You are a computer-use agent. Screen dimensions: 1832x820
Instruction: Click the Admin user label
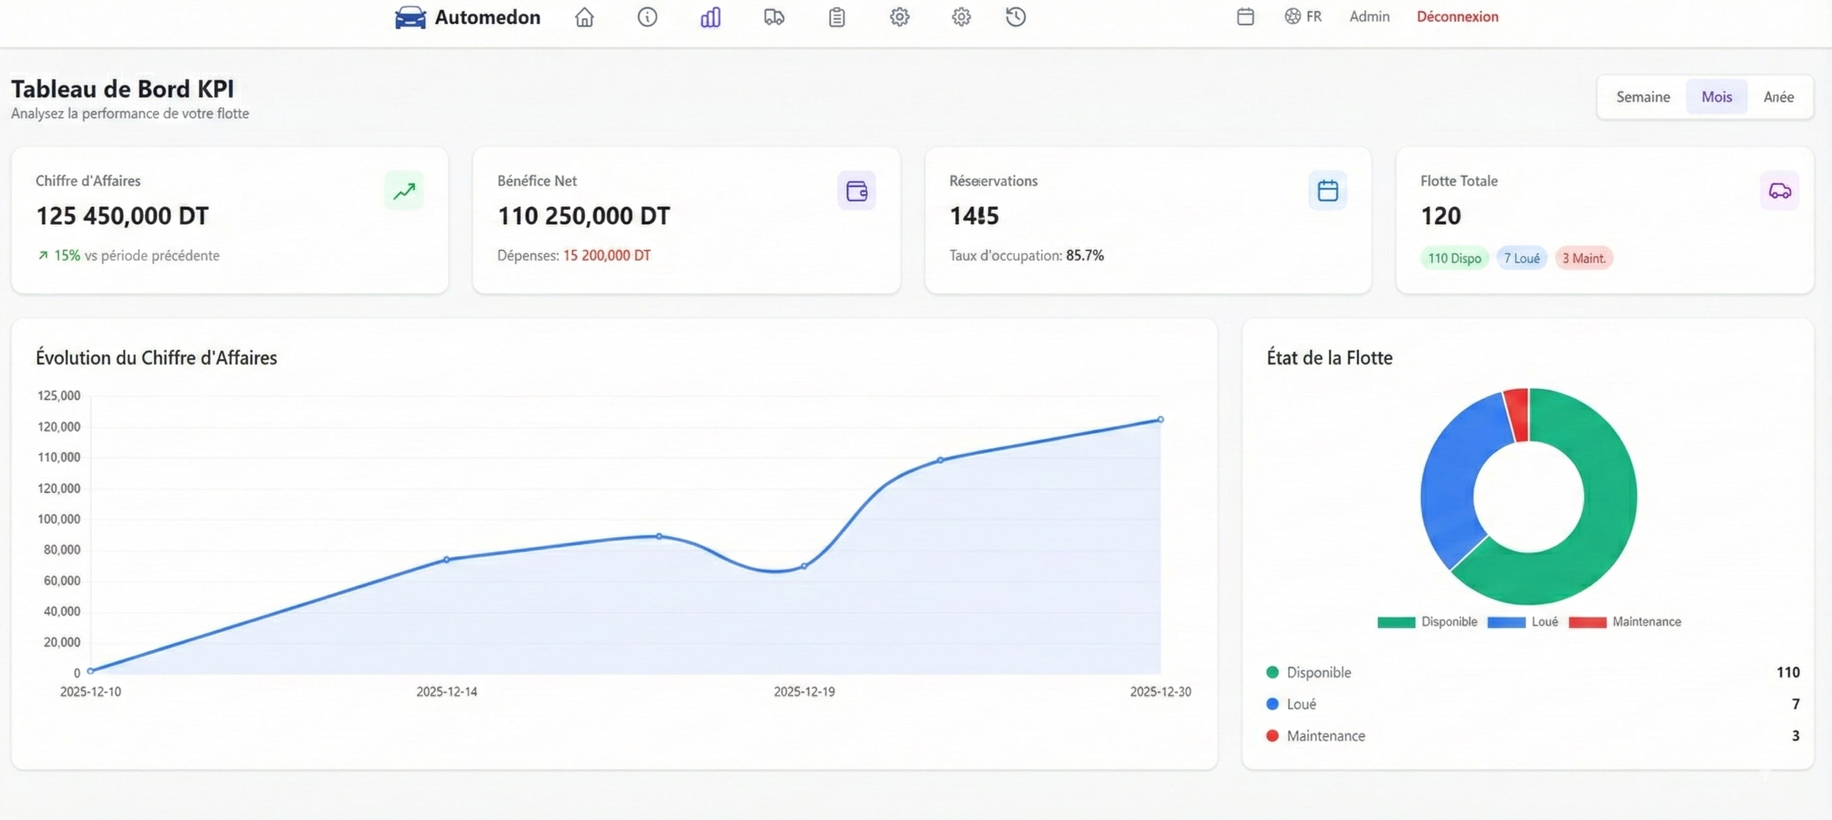[x=1369, y=17]
